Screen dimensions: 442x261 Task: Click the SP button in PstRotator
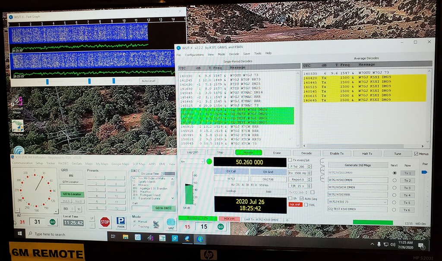[x=92, y=218]
